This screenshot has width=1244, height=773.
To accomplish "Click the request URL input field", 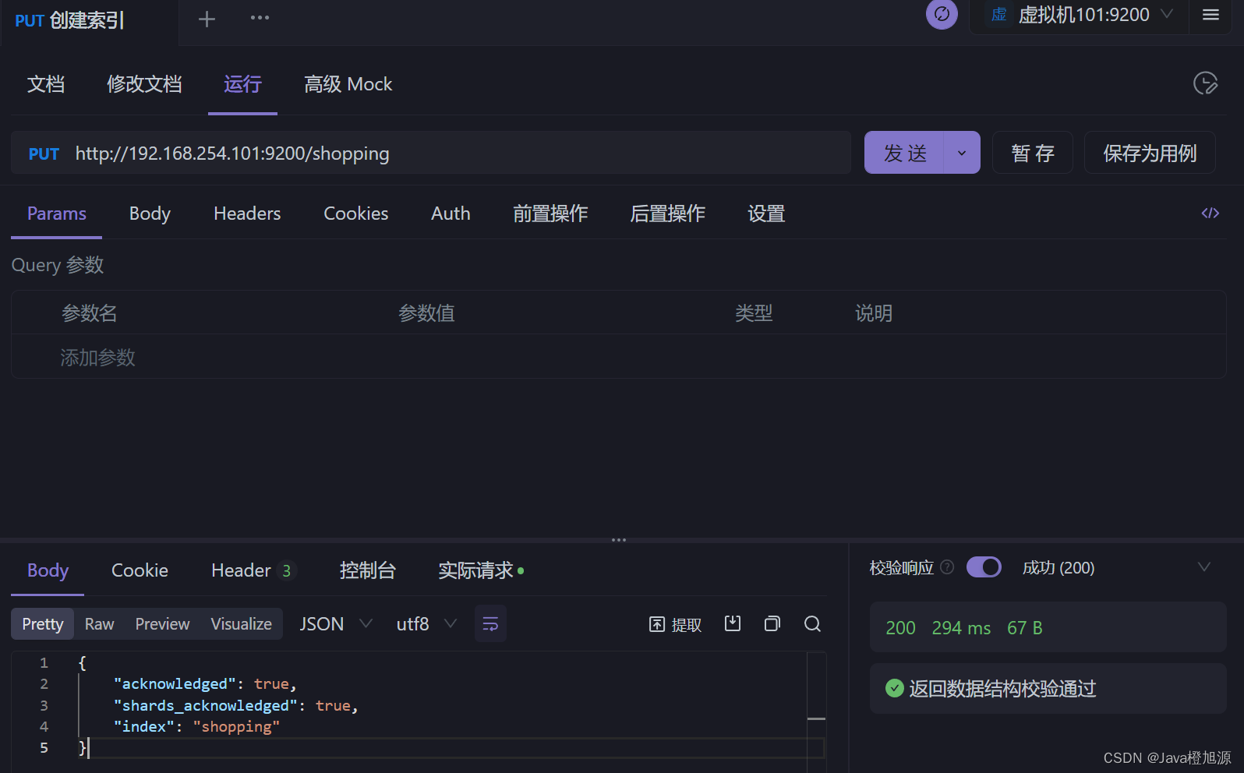I will tap(460, 153).
